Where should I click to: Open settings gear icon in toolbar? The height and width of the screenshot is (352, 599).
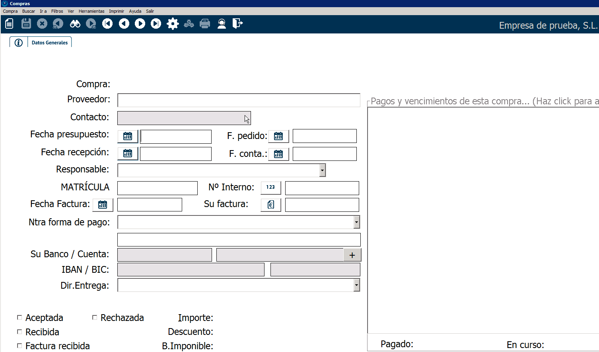(x=173, y=24)
